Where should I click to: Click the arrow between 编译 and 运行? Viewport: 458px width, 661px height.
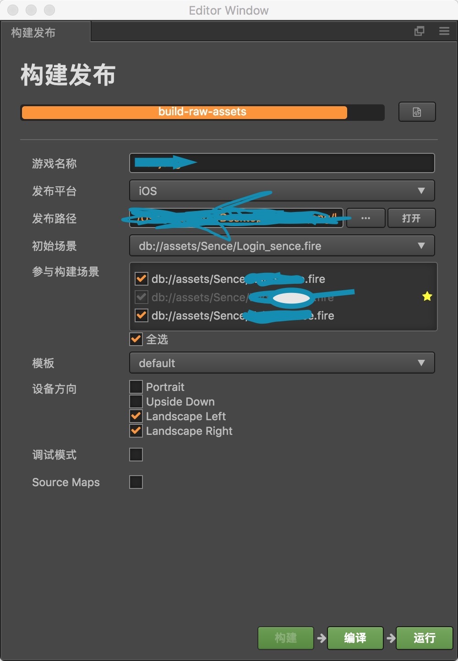(391, 638)
